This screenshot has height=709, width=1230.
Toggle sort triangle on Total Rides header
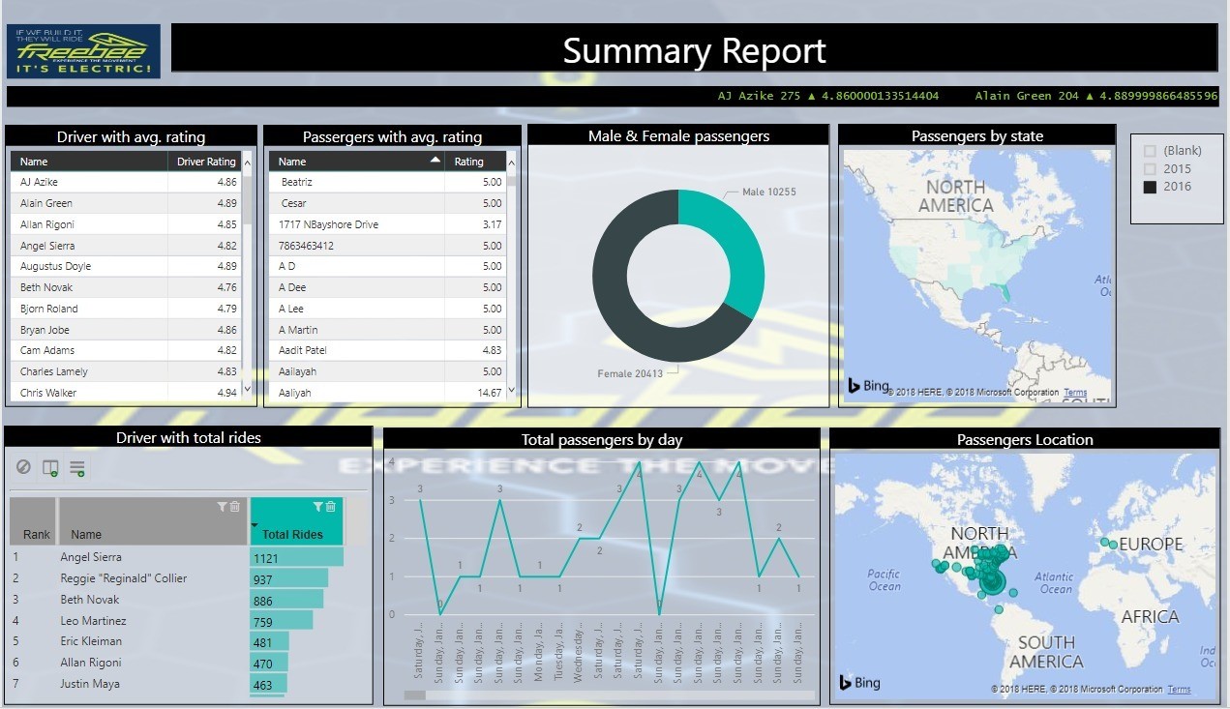point(255,527)
